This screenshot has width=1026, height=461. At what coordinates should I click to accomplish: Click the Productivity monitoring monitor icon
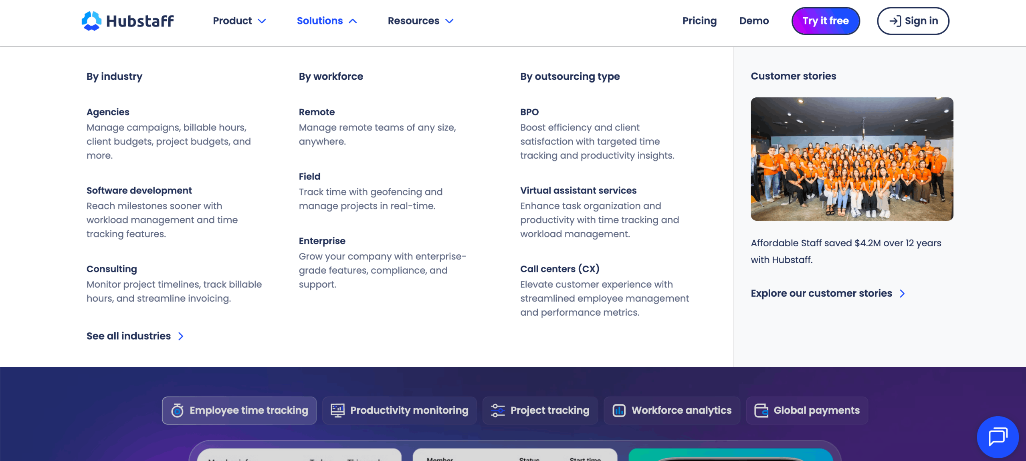pos(337,410)
